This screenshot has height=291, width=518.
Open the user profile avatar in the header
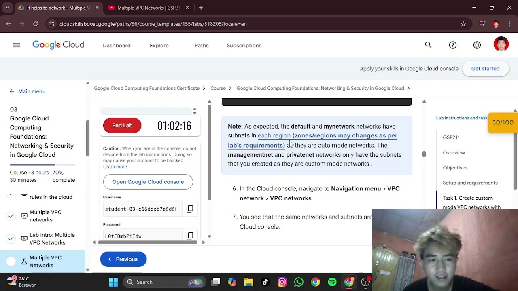point(501,44)
